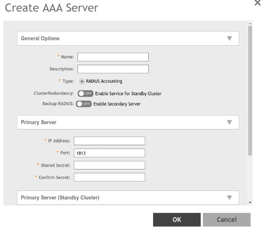Image resolution: width=262 pixels, height=229 pixels.
Task: Click the vertical scrollbar thumb
Action: click(250, 90)
